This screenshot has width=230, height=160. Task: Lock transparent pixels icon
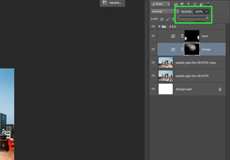click(x=162, y=19)
